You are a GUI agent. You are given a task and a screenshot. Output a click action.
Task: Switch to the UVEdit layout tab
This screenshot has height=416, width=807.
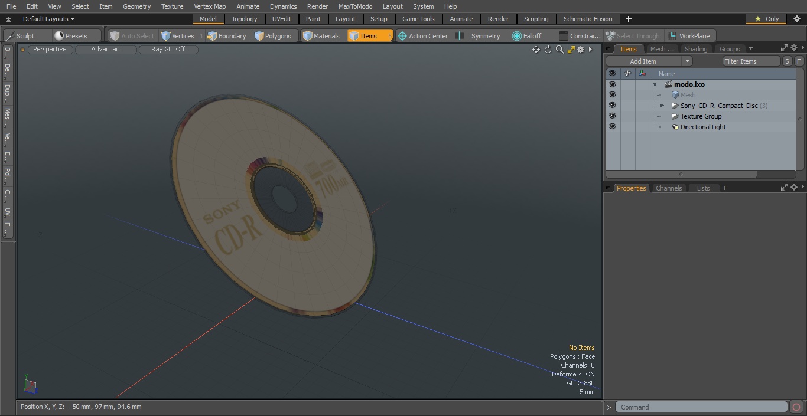(281, 19)
